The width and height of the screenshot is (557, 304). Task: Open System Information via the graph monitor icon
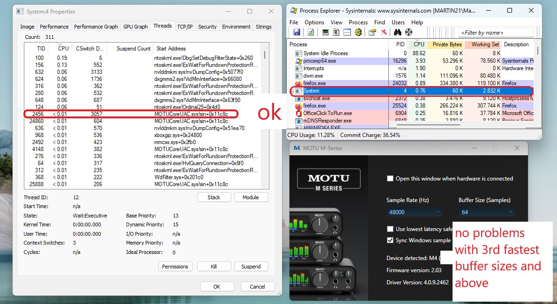(x=326, y=32)
